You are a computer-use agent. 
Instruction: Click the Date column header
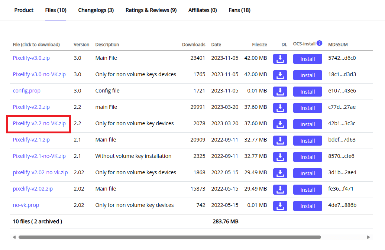tap(216, 45)
